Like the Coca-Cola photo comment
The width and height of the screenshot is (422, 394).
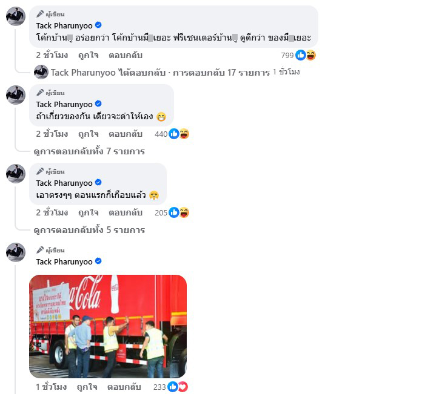coord(87,387)
